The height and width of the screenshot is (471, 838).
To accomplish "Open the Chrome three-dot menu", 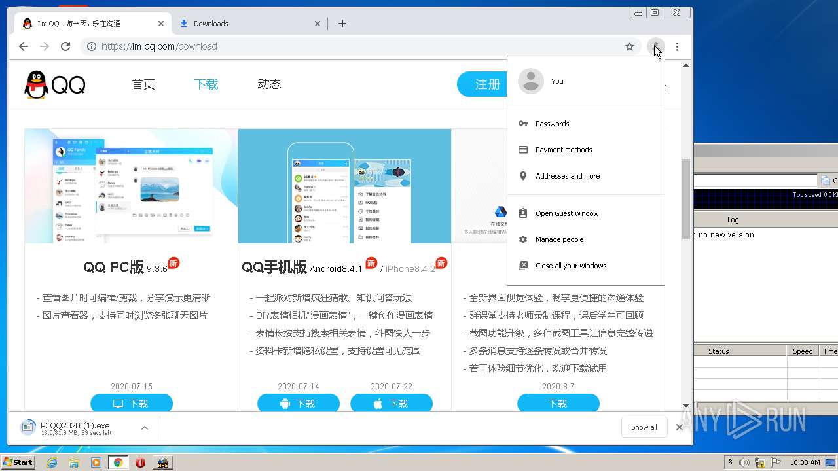I will click(677, 46).
